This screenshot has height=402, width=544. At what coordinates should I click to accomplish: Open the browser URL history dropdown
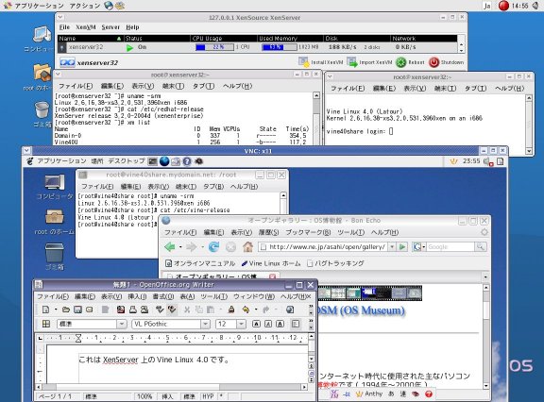392,246
